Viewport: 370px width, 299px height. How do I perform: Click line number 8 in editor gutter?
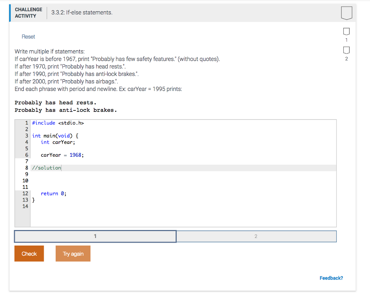pos(26,168)
